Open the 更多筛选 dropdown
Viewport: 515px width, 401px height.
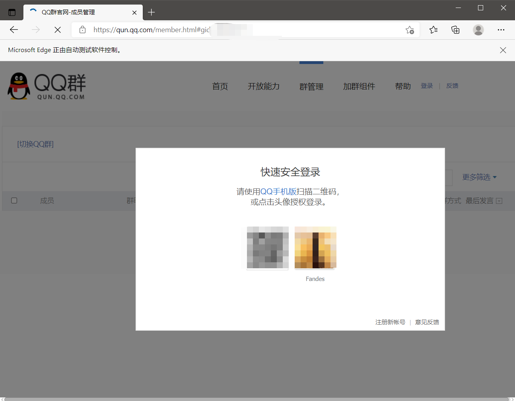pos(479,177)
